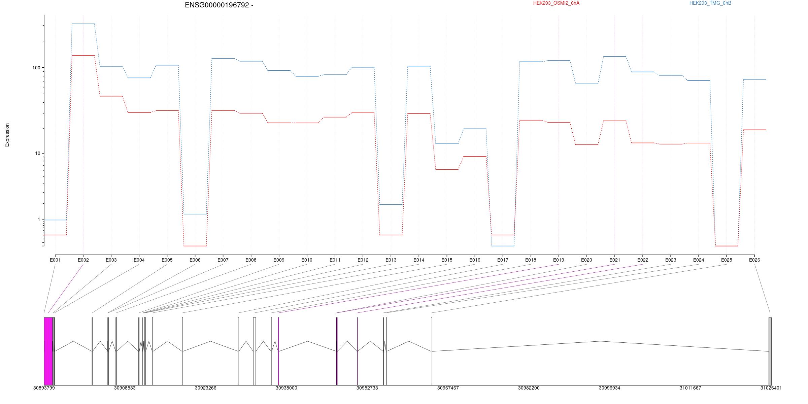
Task: Click exon label E012
Action: pos(363,260)
